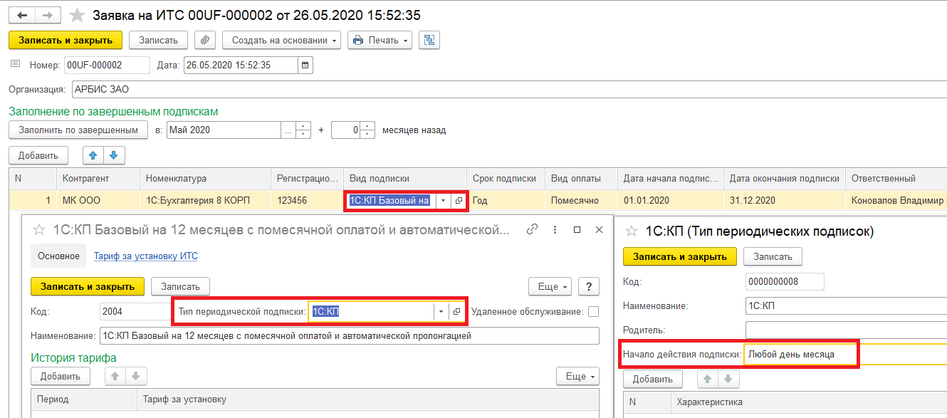The width and height of the screenshot is (947, 418).
Task: Open the calendar picker in Дата field
Action: point(305,65)
